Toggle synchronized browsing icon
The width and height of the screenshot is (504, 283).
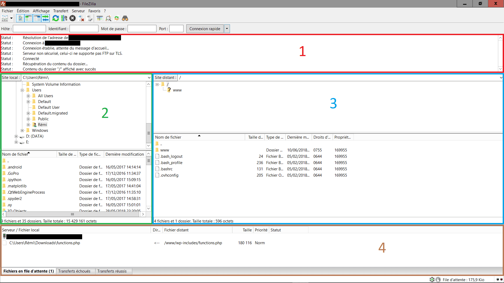tap(117, 18)
